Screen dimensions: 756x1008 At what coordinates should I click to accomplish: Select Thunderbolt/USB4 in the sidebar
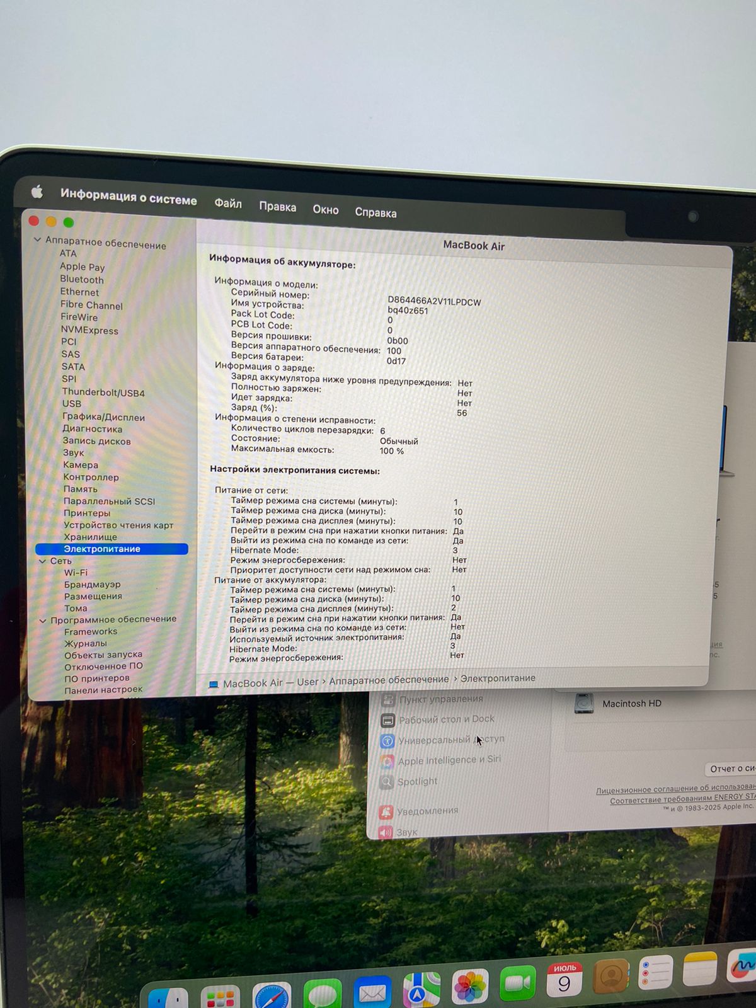(x=103, y=392)
